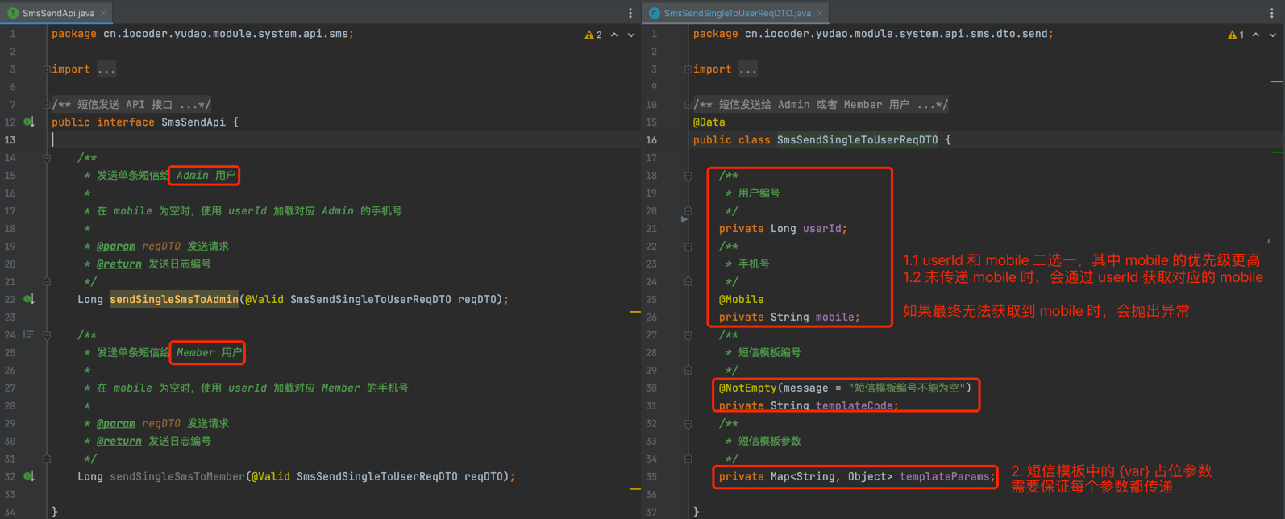Click the implementations gutter icon beside SmsSendApi interface

(x=29, y=122)
